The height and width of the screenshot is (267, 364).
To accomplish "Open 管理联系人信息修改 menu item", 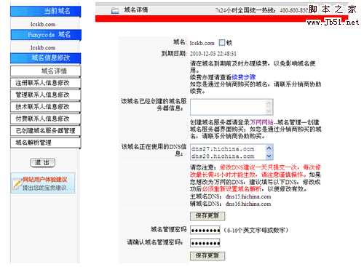I will point(46,95).
